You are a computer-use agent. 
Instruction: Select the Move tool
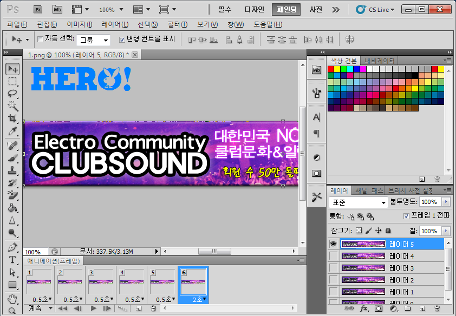pos(12,69)
